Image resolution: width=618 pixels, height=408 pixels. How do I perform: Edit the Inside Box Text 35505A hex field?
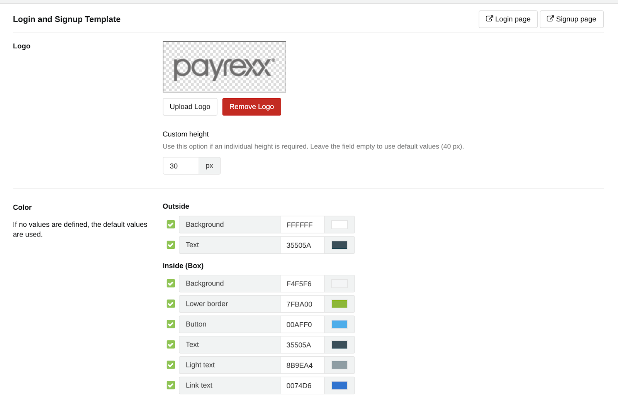coord(302,345)
